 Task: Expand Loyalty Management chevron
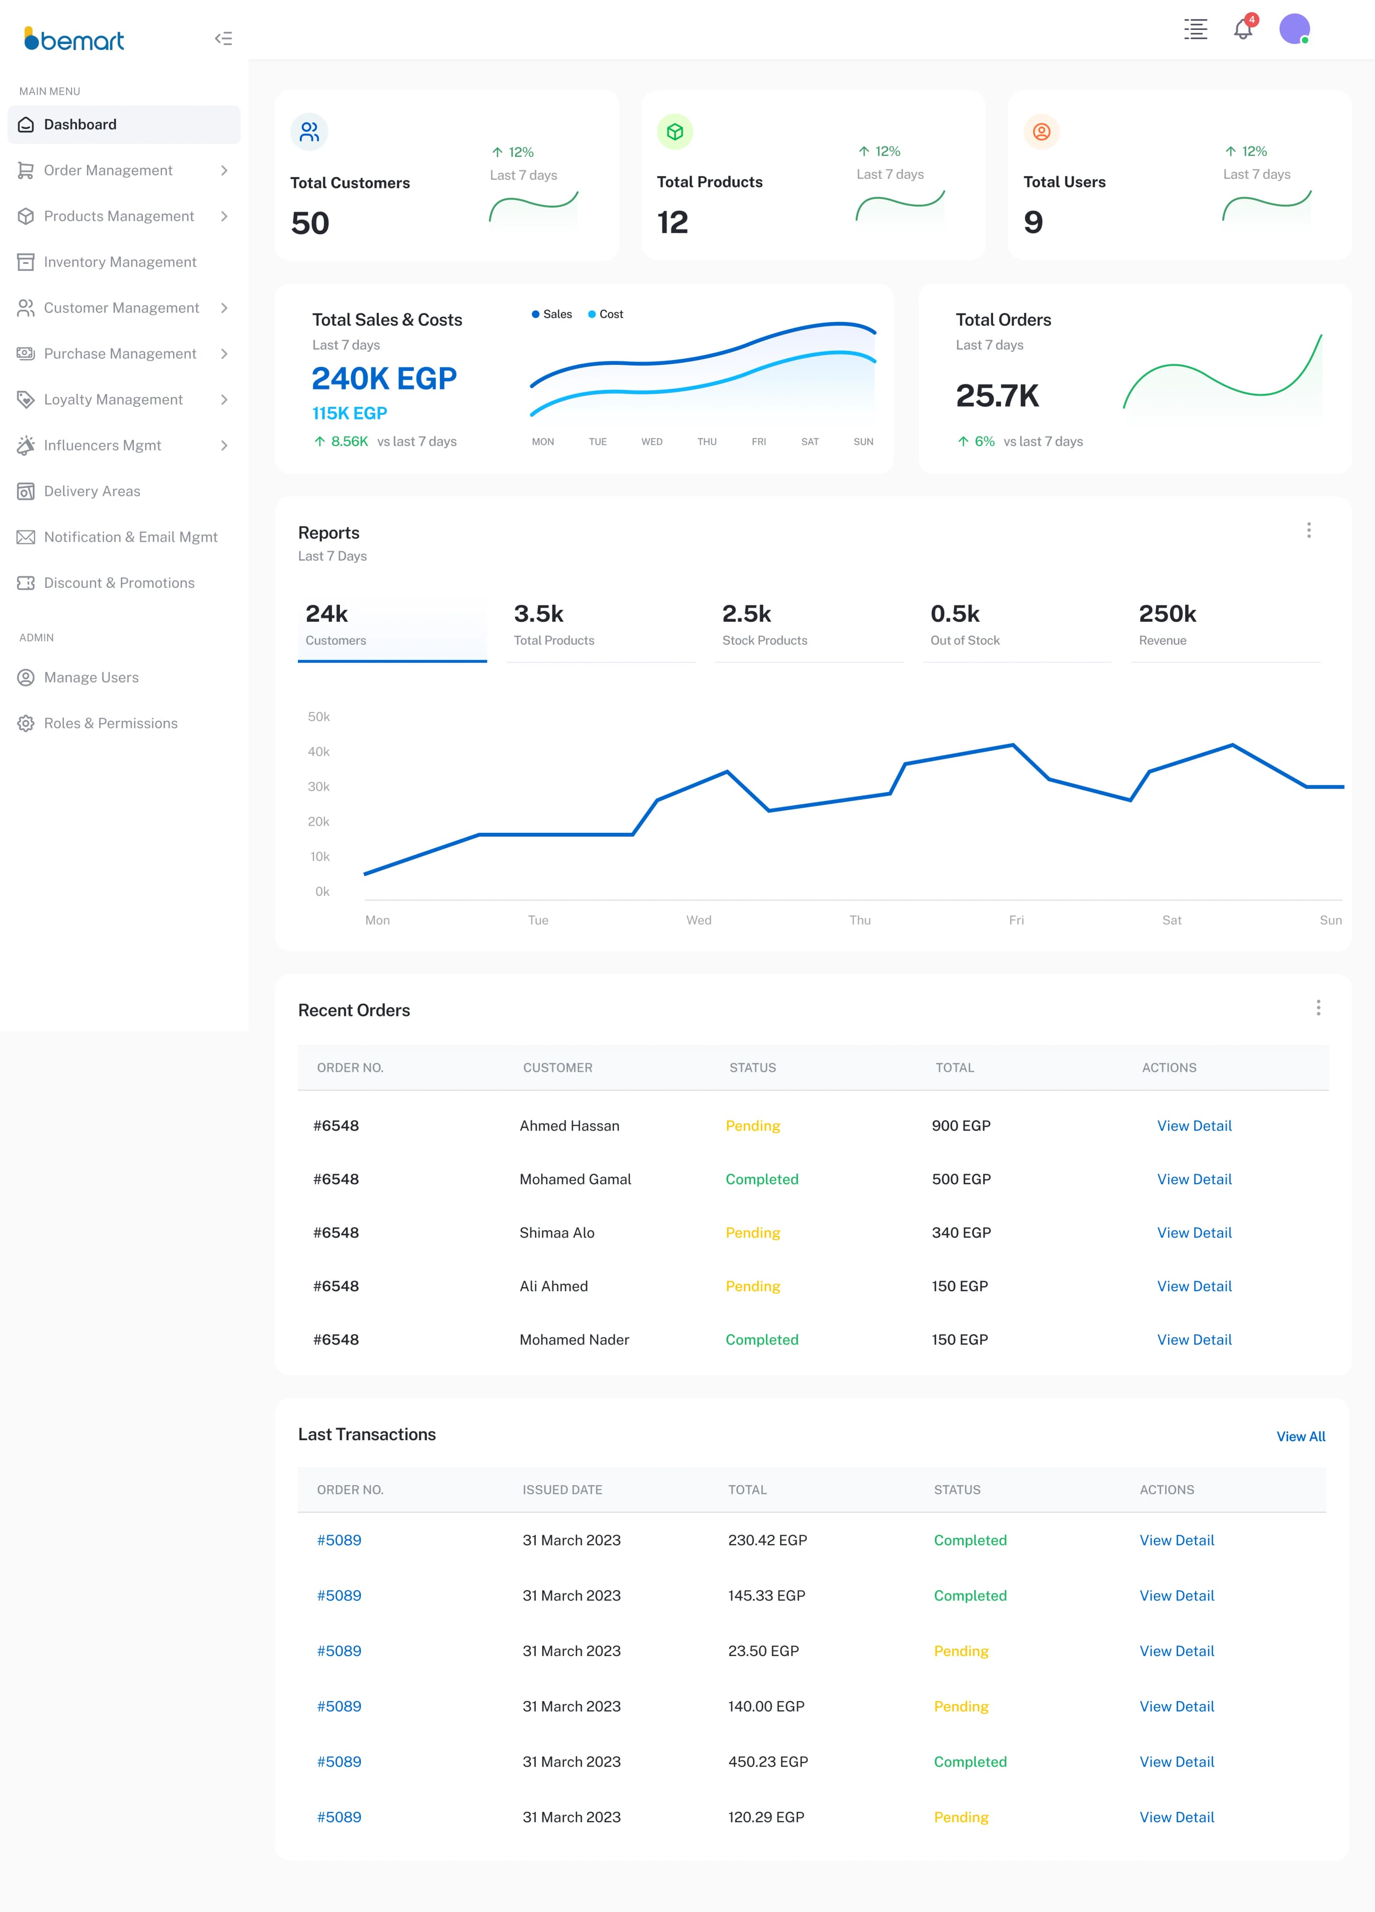coord(224,399)
